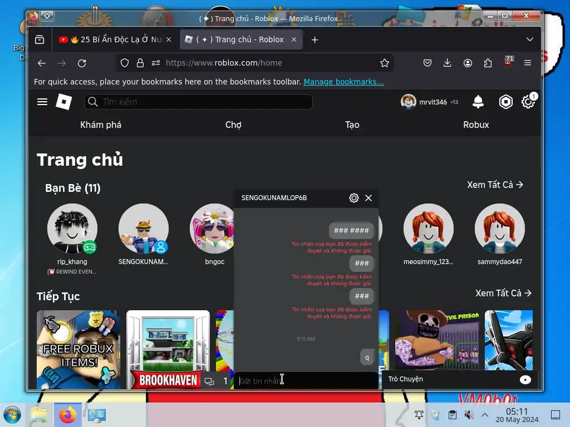Viewport: 570px width, 427px height.
Task: Toggle the muted volume tray icon
Action: tap(469, 414)
